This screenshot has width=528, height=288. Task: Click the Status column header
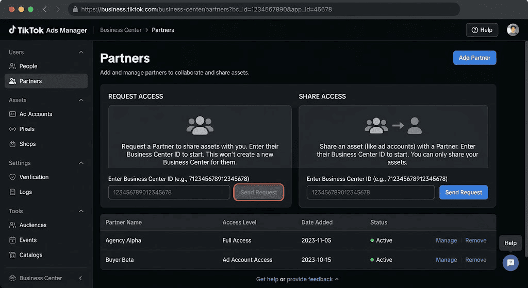378,223
